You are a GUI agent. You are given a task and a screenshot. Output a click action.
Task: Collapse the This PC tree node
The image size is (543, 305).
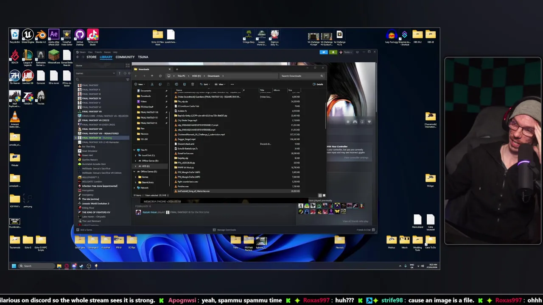tap(134, 150)
